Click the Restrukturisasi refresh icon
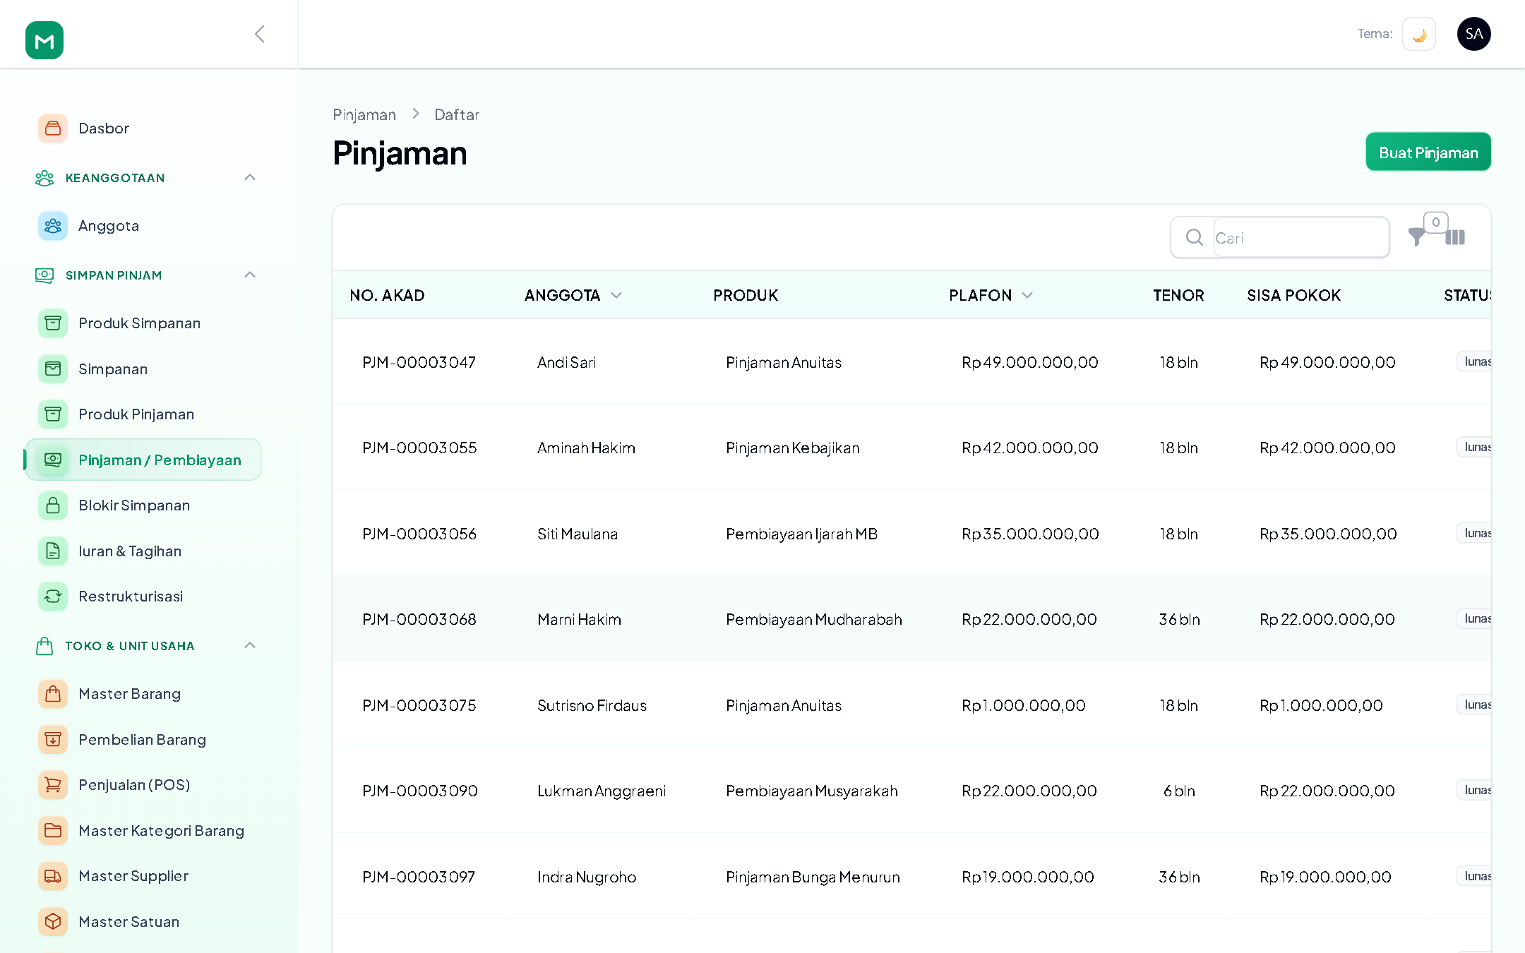 [x=53, y=597]
